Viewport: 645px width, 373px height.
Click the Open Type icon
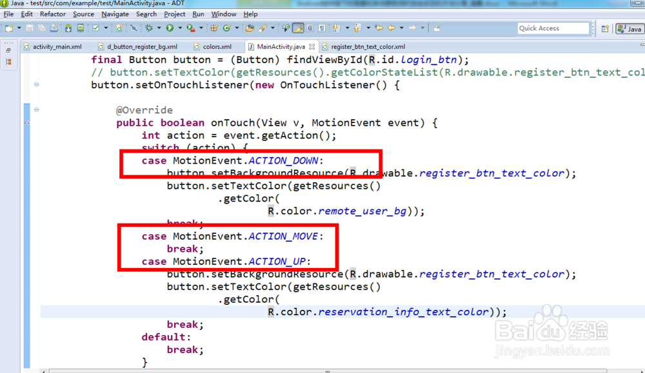(x=250, y=28)
